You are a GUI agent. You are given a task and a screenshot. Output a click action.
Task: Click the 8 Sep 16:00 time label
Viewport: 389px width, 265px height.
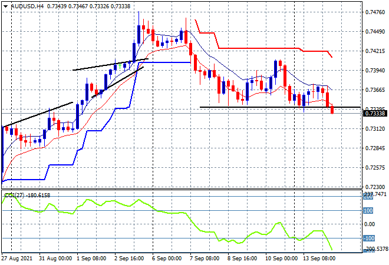(242, 259)
